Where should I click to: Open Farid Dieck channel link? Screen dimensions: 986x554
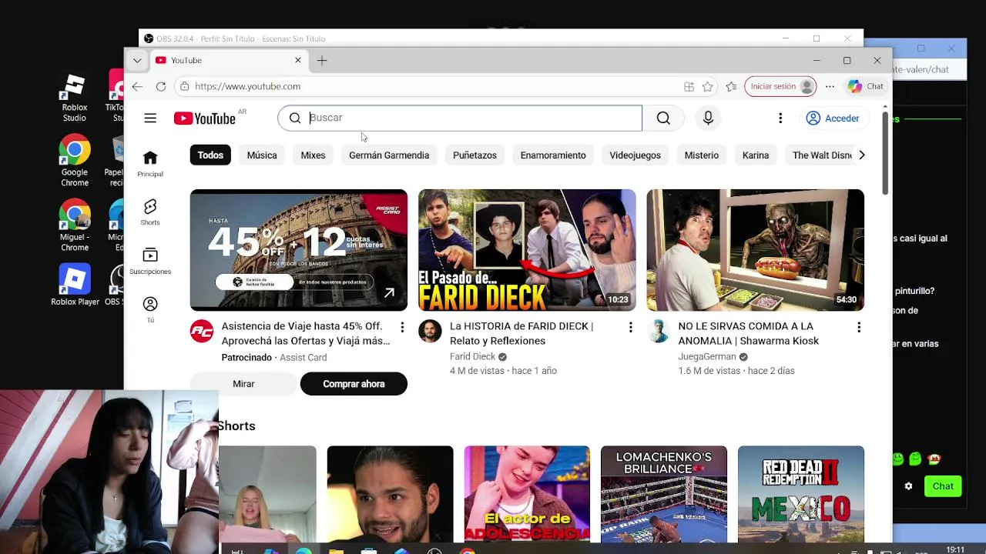coord(472,357)
